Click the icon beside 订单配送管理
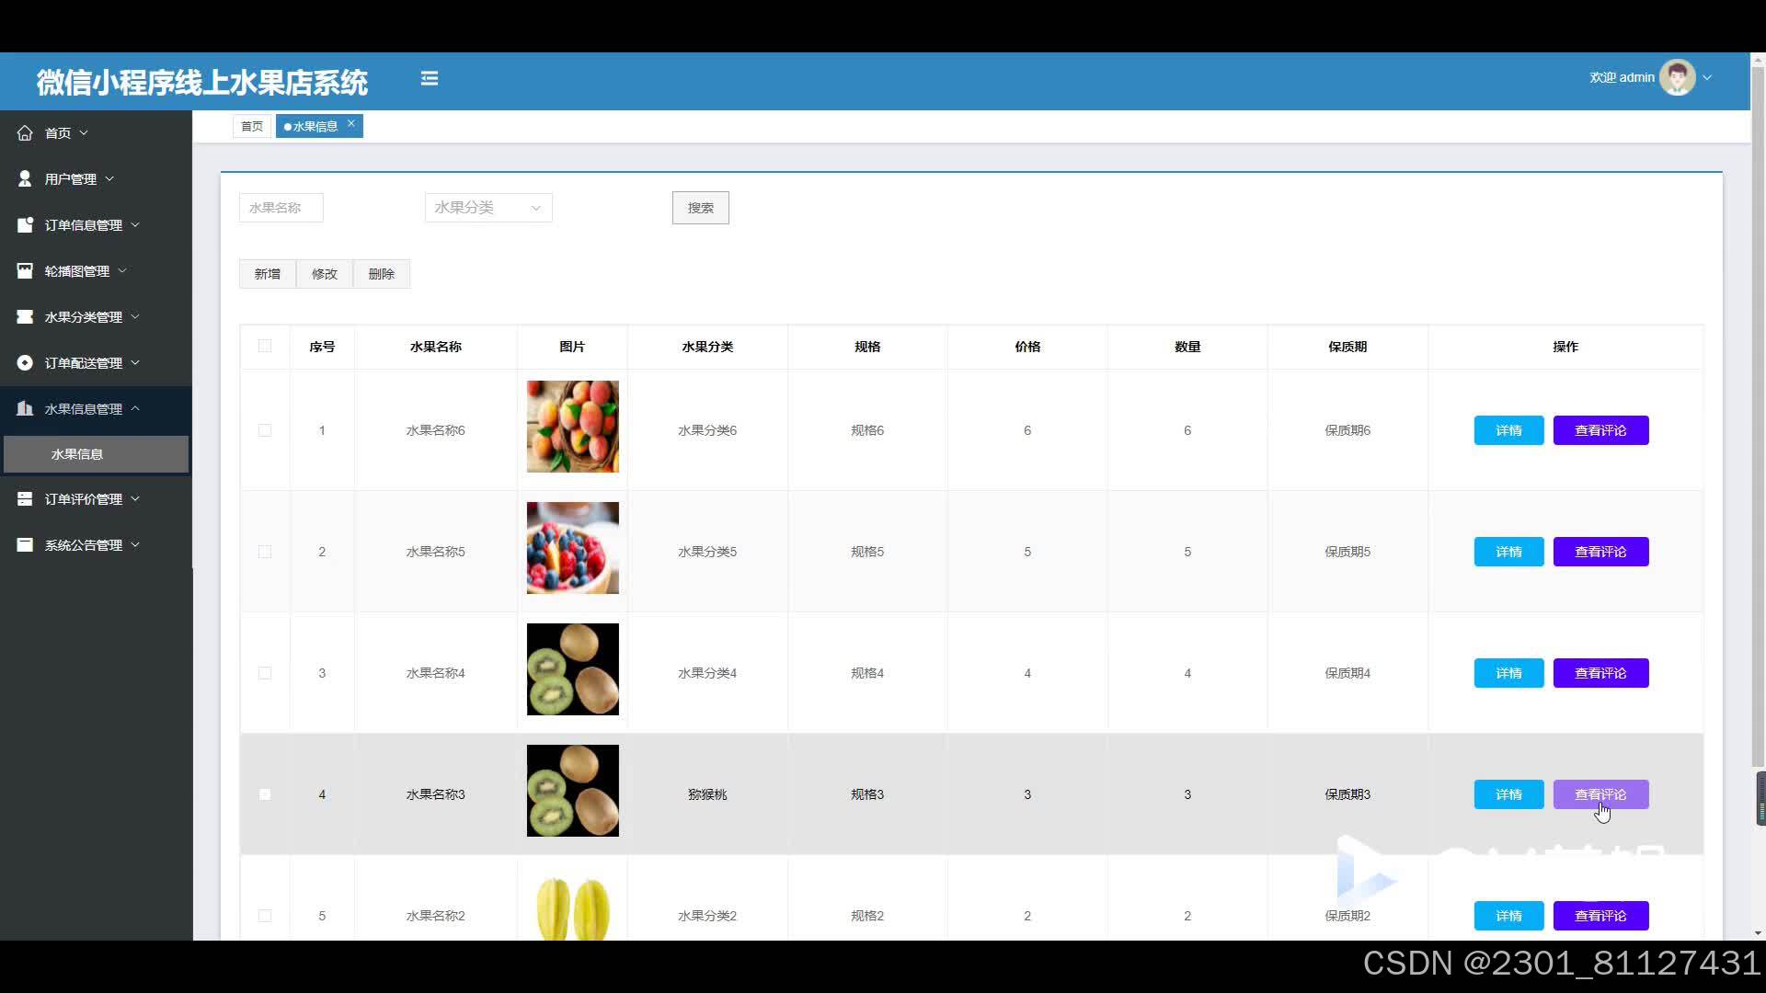Screen dimensions: 1766x993 point(25,362)
